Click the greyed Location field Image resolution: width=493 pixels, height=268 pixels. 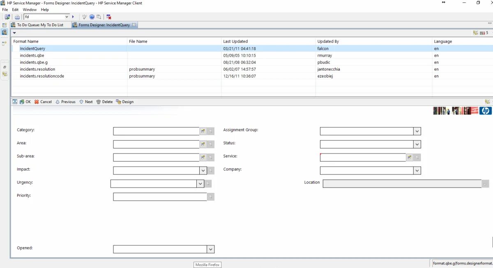point(402,184)
